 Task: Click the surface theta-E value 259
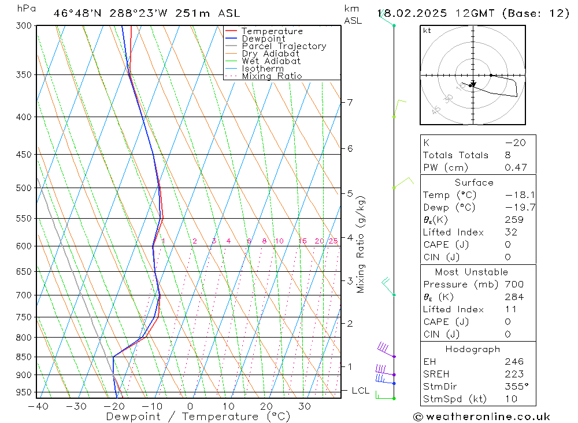514,220
